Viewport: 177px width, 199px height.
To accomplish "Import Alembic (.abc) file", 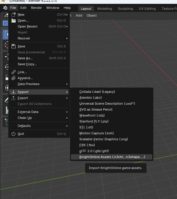I will 112,98.
